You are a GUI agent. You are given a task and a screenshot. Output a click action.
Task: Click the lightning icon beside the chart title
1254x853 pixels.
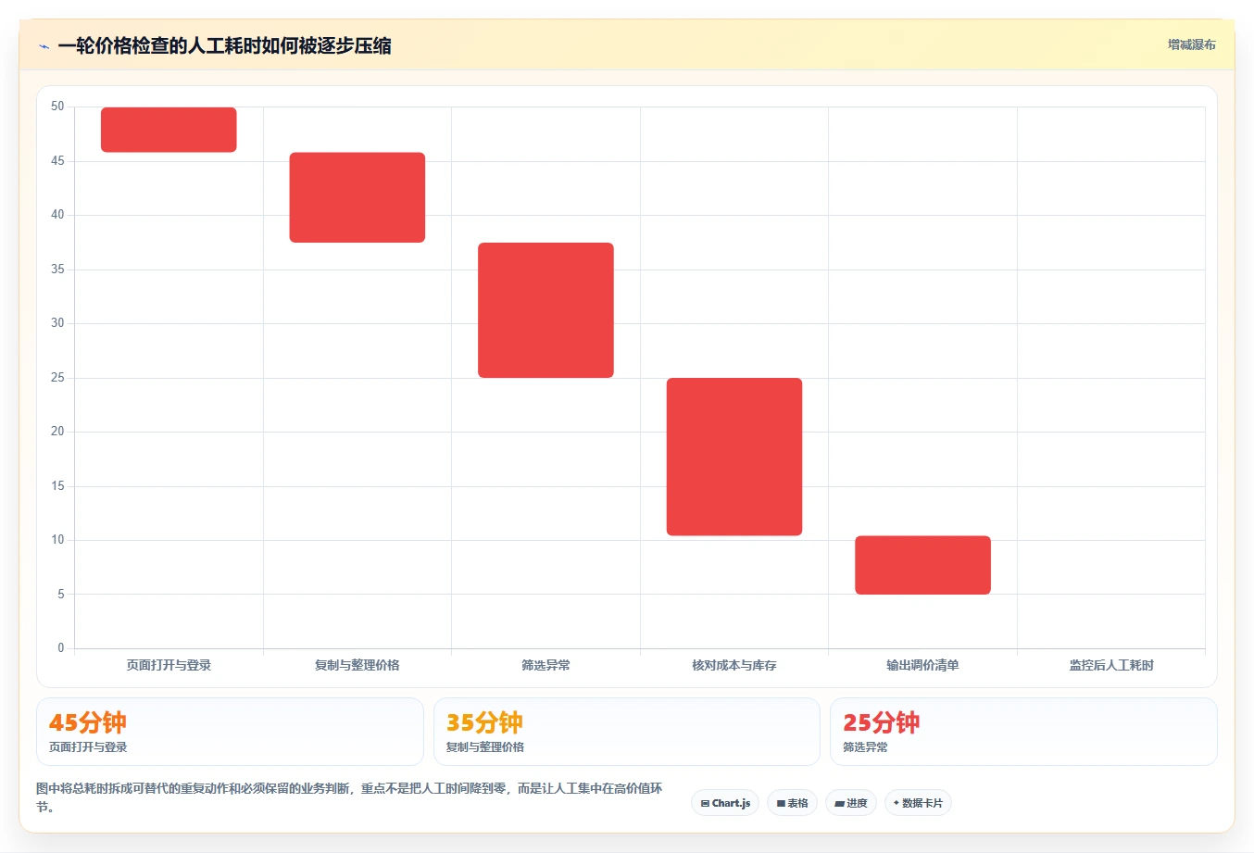coord(44,45)
